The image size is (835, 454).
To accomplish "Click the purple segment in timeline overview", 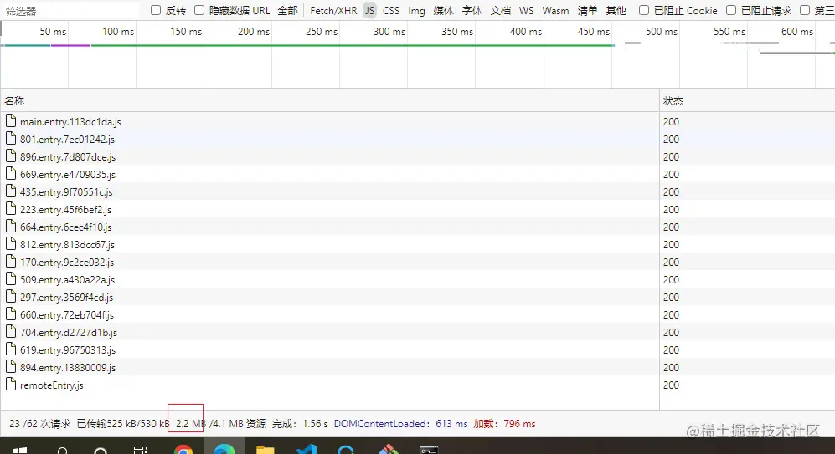I will point(71,45).
